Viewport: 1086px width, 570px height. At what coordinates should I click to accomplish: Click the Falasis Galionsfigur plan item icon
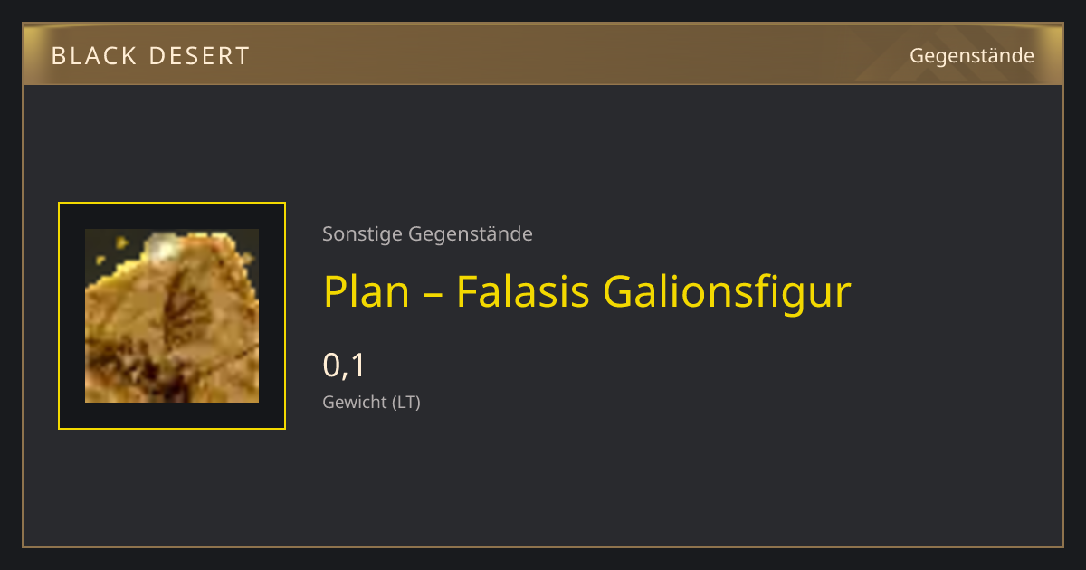[x=172, y=316]
